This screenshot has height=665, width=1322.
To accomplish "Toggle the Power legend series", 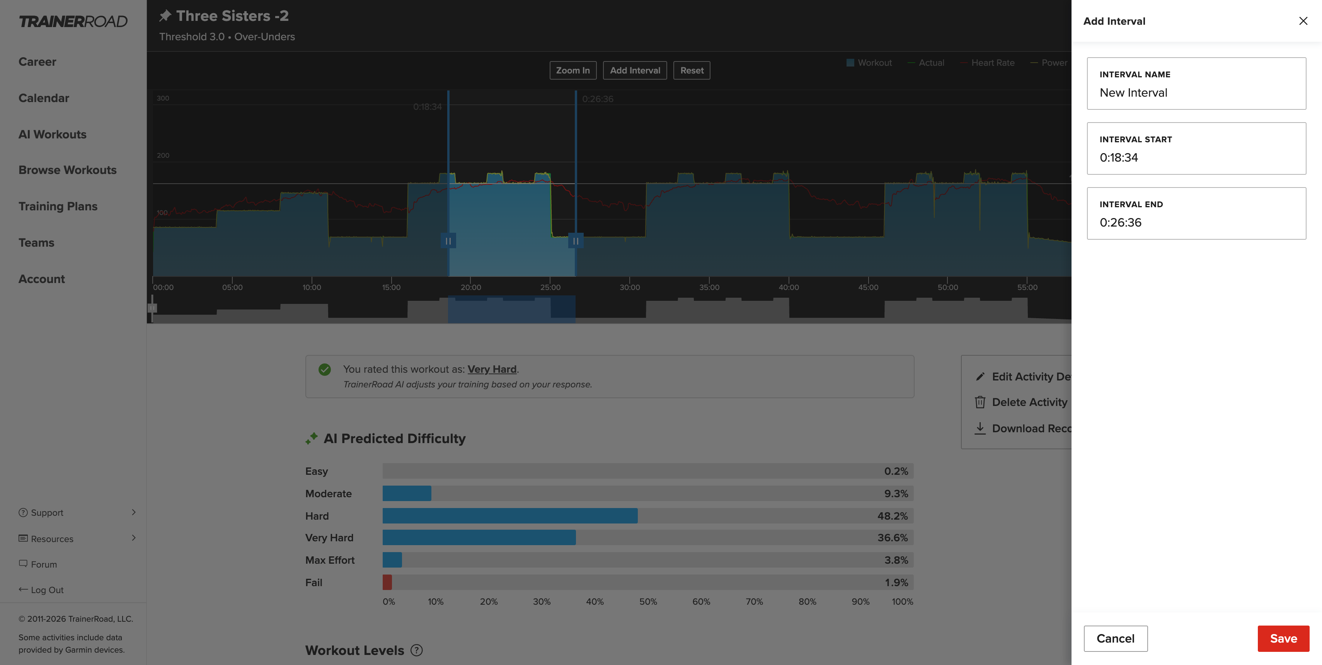I will tap(1048, 63).
